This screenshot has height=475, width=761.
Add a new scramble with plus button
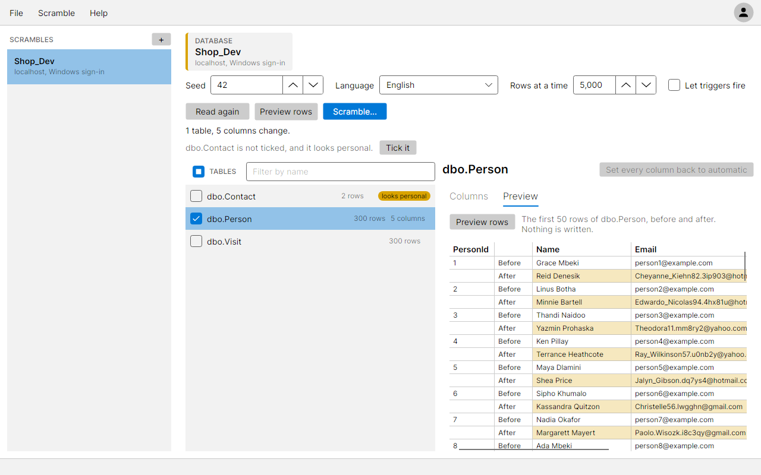tap(161, 40)
